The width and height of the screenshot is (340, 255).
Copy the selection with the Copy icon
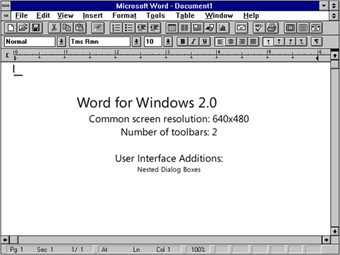click(67, 28)
